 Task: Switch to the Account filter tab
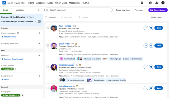pyautogui.click(x=20, y=10)
